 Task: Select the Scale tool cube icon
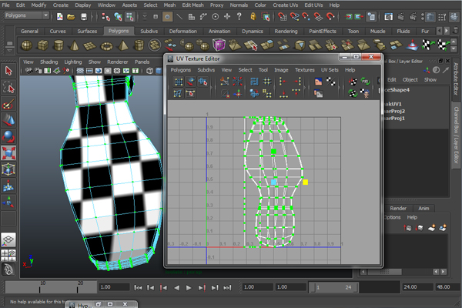tap(8, 152)
